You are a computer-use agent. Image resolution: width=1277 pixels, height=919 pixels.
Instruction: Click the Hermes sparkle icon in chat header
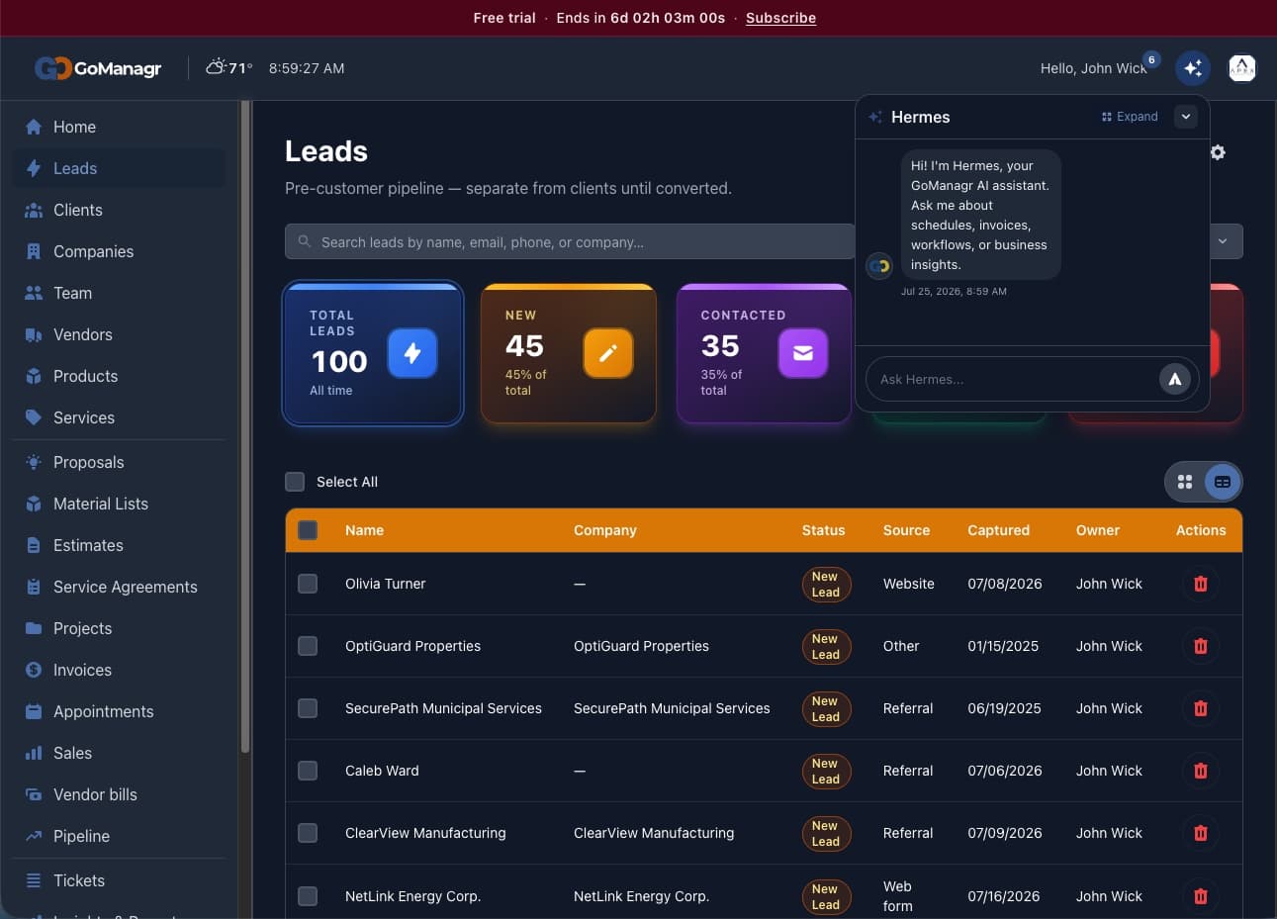(875, 117)
